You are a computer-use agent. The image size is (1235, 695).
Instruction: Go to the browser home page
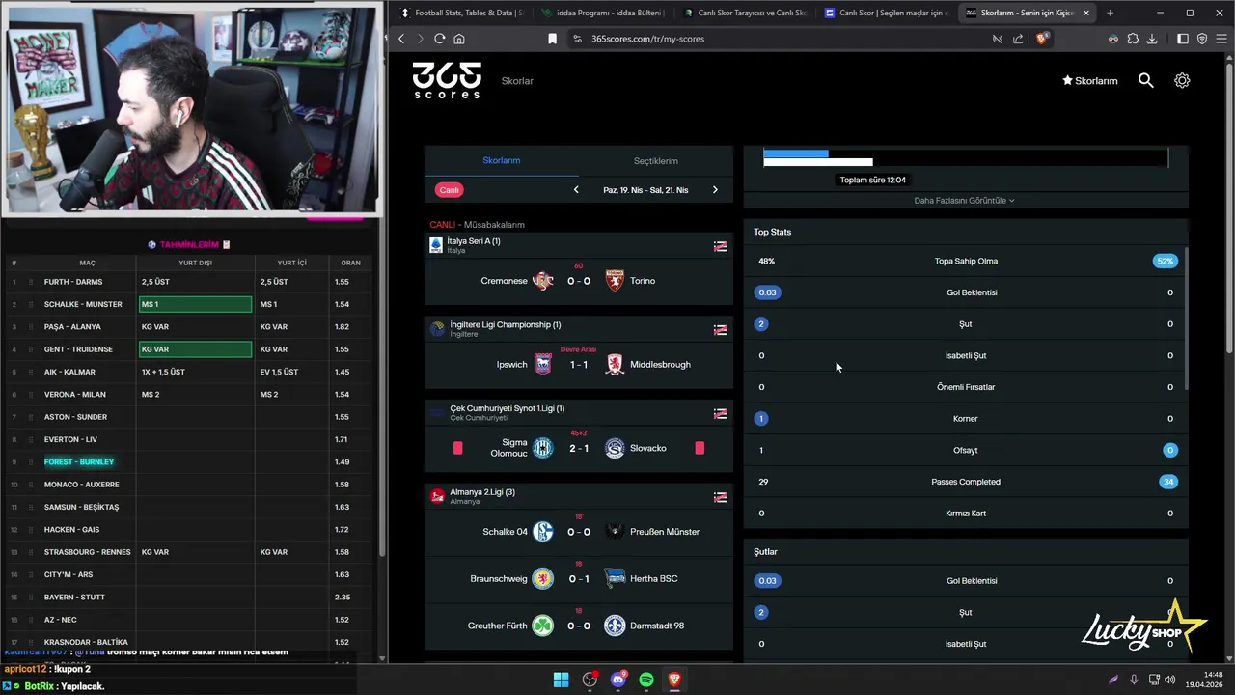tap(459, 39)
